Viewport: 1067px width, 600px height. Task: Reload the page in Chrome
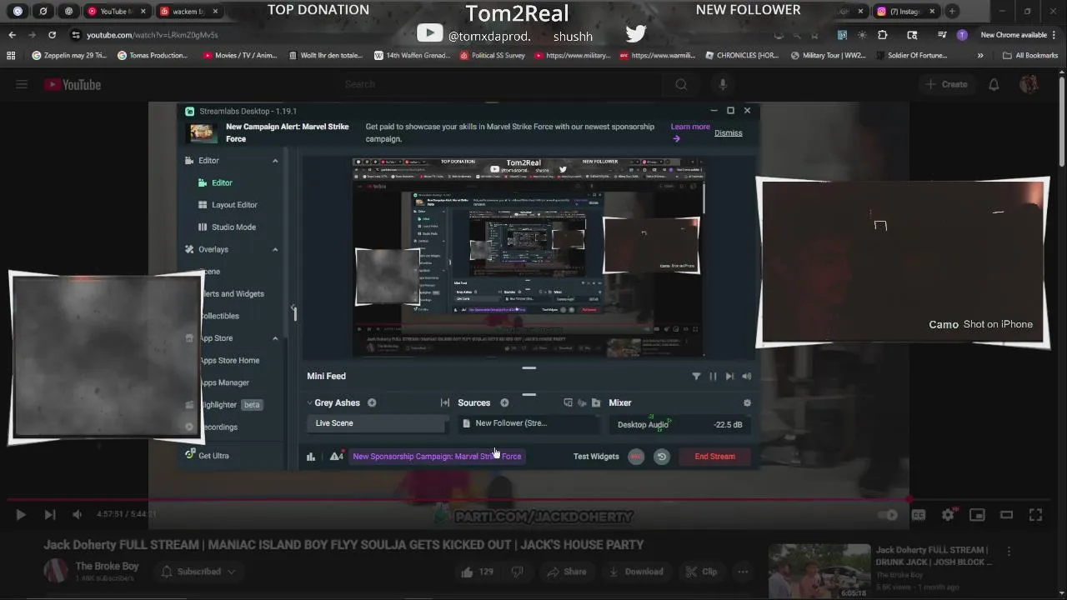pos(53,35)
